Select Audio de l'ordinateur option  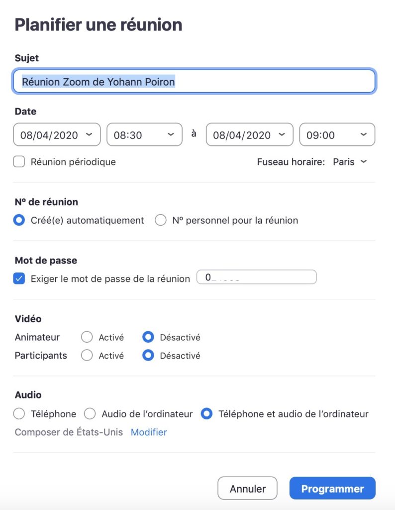pyautogui.click(x=90, y=414)
